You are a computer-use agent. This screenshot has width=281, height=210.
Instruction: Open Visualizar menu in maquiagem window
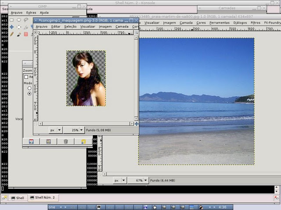pyautogui.click(x=88, y=27)
